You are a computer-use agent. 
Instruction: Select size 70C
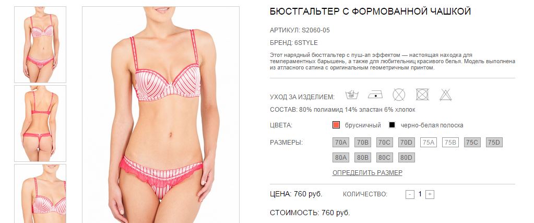click(385, 143)
